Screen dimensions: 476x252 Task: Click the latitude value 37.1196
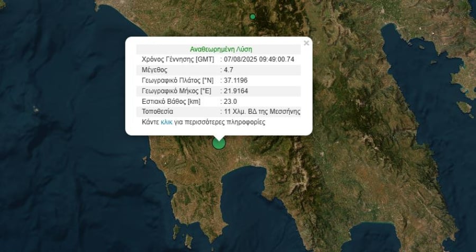pyautogui.click(x=235, y=80)
